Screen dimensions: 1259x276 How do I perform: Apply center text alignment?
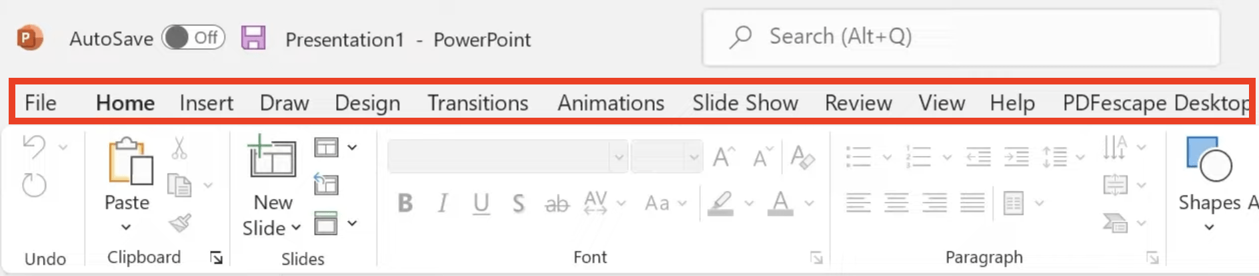[x=896, y=202]
